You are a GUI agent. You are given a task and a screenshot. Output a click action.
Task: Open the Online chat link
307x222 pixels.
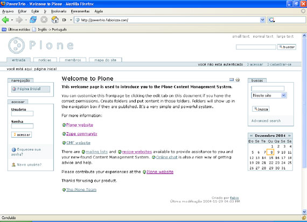[166, 157]
